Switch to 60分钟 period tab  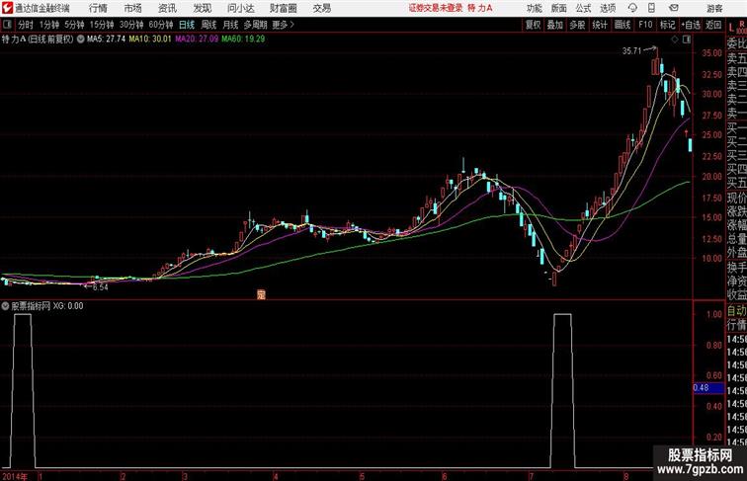coord(161,25)
